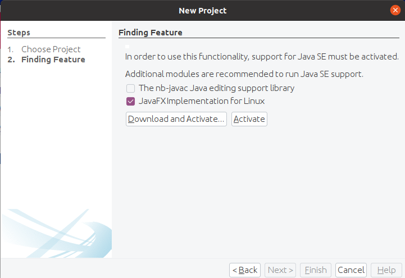Click the Steps sidebar heading
Screen dimensions: 405x278
coord(19,33)
